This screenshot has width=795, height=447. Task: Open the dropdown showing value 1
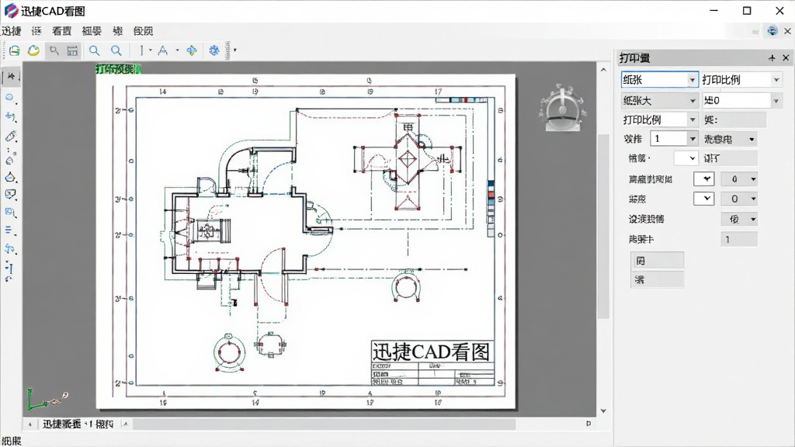[x=675, y=138]
